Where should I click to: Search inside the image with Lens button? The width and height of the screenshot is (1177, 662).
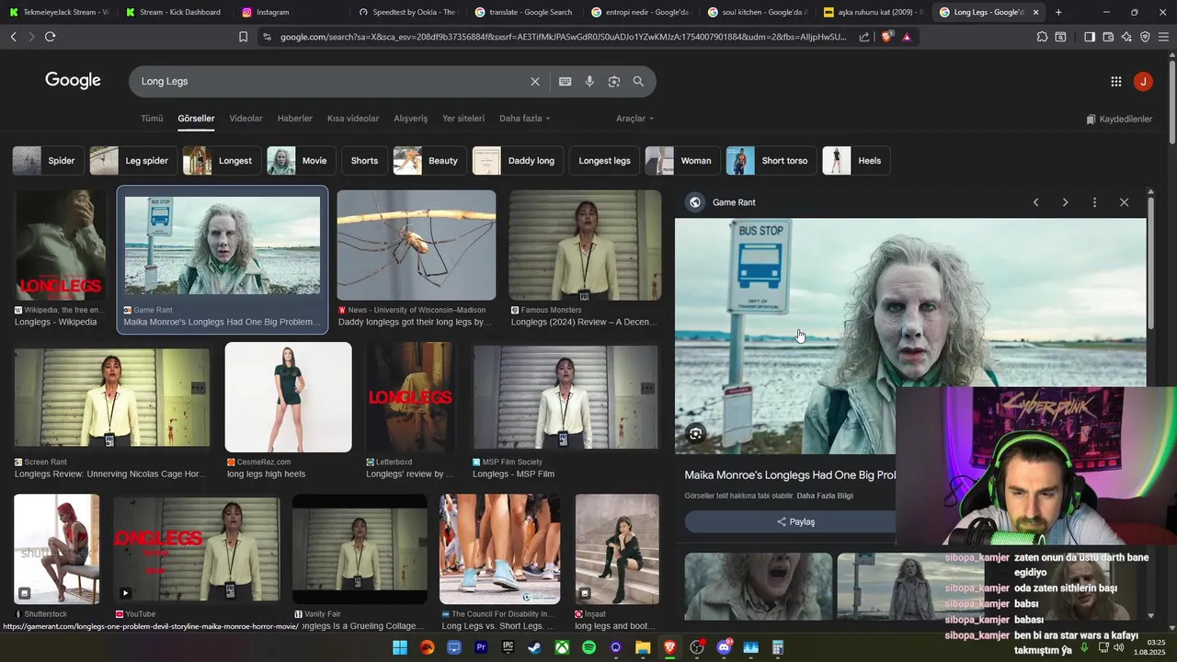pos(696,433)
